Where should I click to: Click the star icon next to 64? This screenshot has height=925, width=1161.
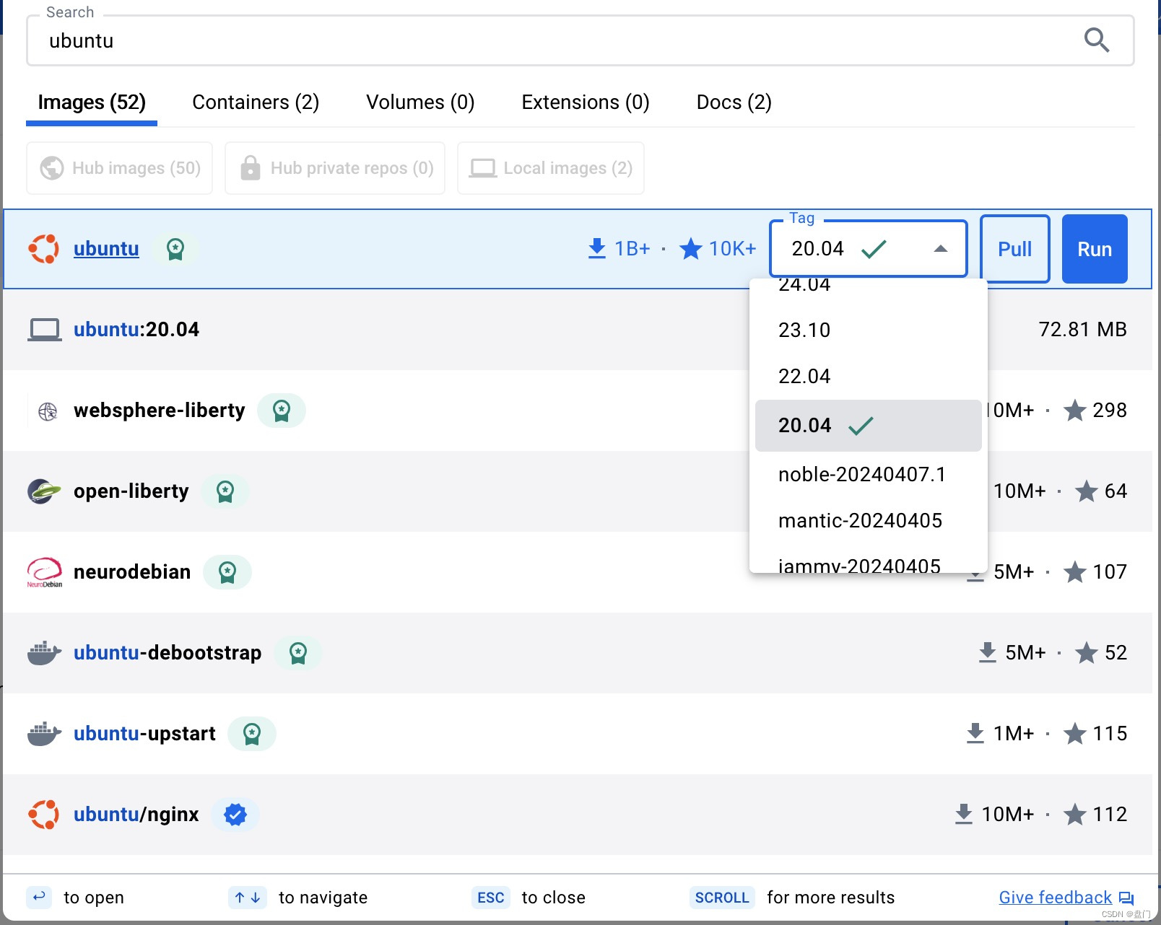pos(1087,491)
